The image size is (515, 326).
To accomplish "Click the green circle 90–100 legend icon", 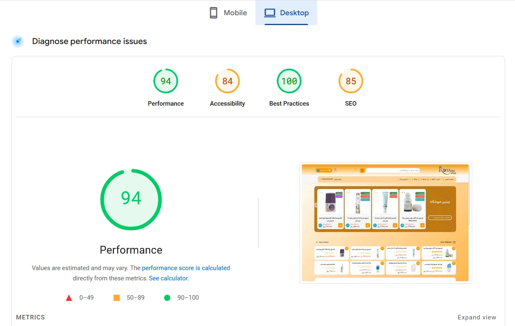I will (x=167, y=298).
